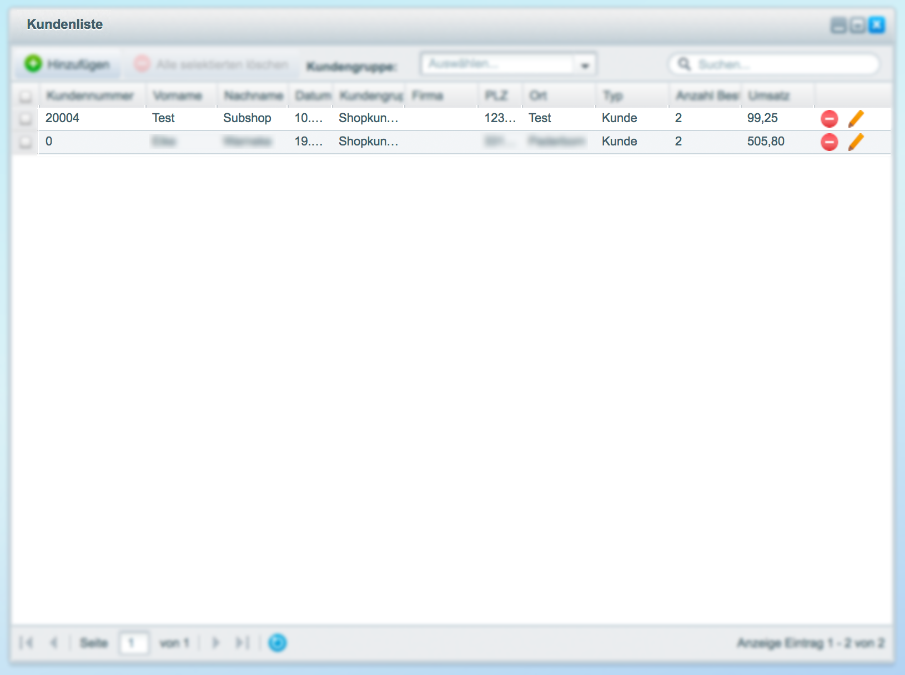Sort by Typ column header
This screenshot has height=675, width=905.
coord(632,95)
